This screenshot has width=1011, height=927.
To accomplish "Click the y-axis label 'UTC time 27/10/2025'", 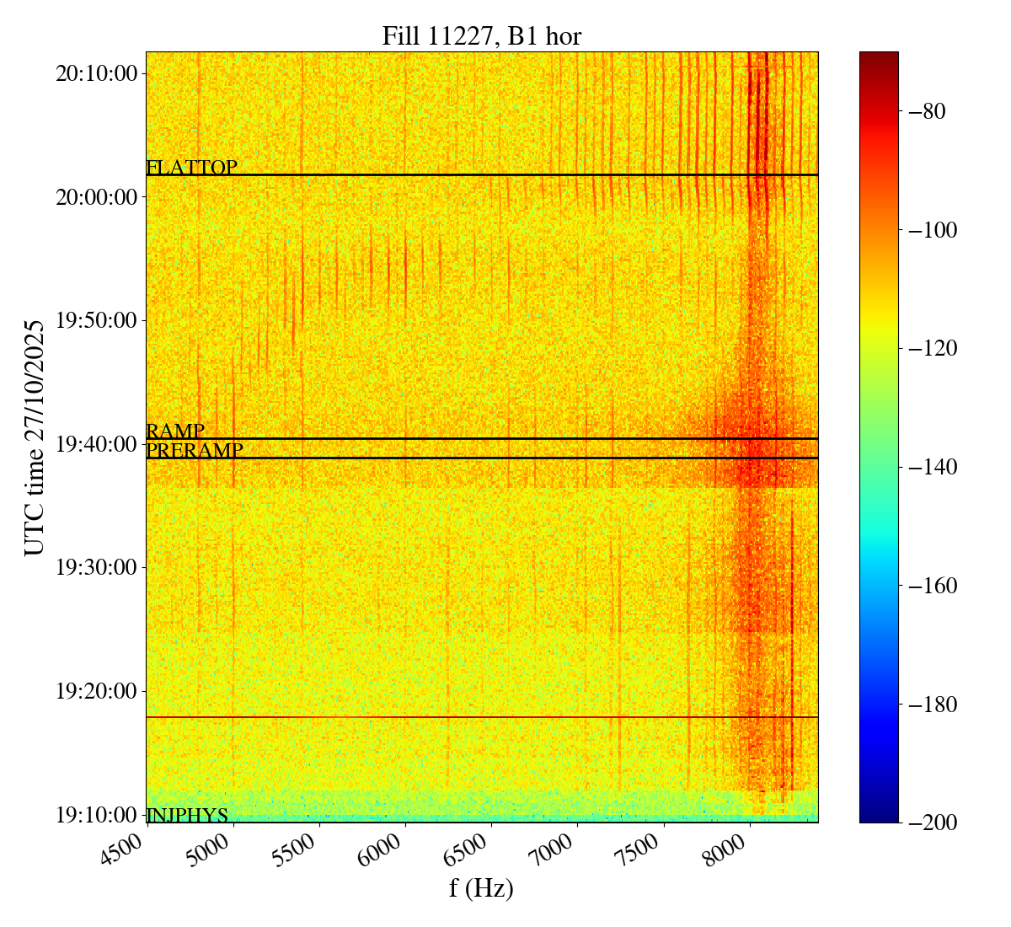I will [34, 437].
